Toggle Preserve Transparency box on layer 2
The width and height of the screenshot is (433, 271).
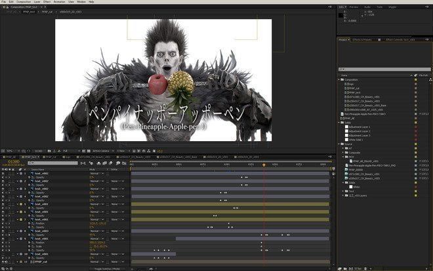click(x=108, y=181)
